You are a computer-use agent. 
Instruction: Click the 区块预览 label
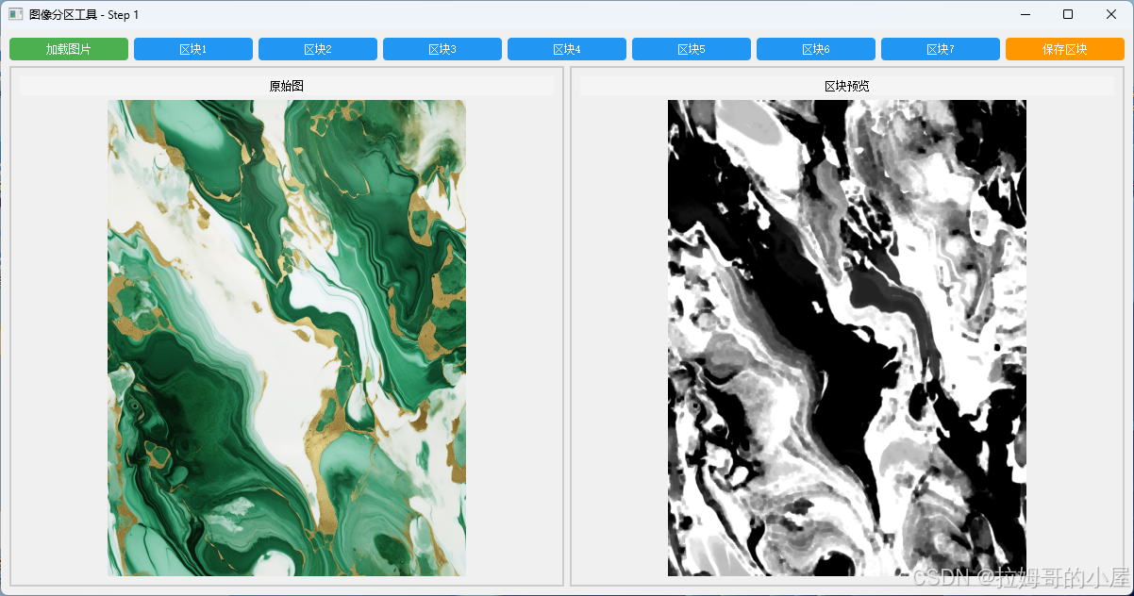[847, 86]
